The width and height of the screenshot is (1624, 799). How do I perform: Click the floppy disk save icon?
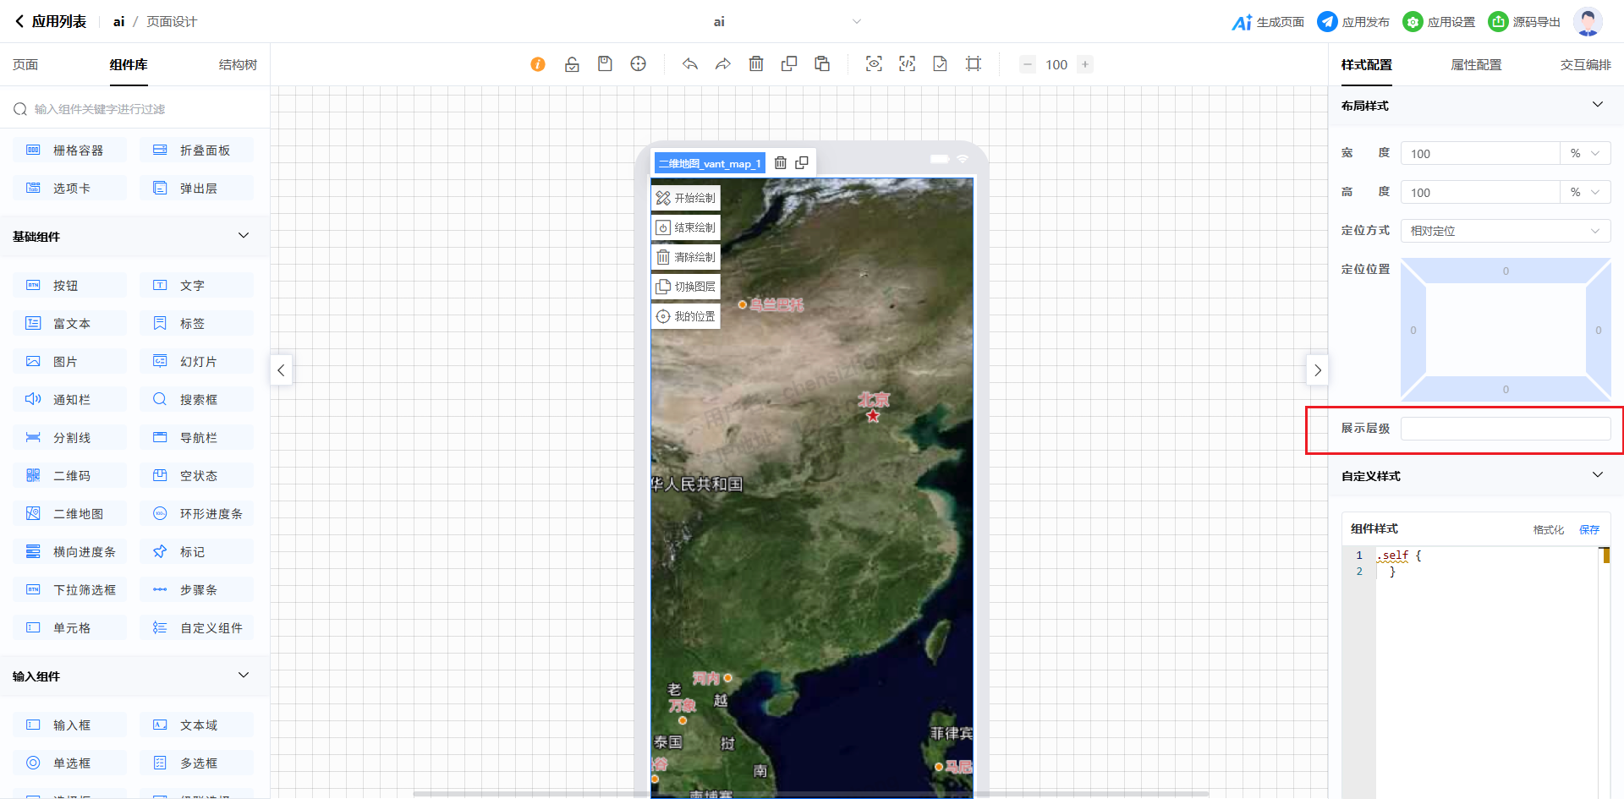[605, 64]
